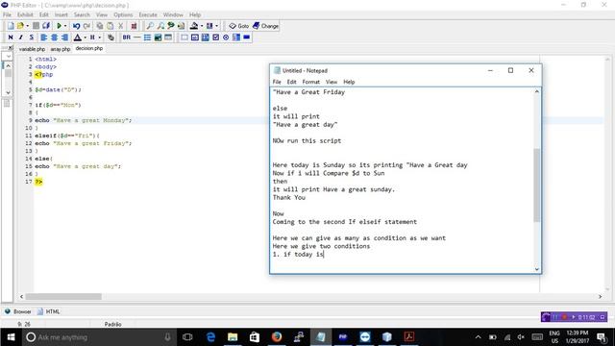Open the File menu in PHP Editor
The image size is (615, 346).
coord(7,15)
